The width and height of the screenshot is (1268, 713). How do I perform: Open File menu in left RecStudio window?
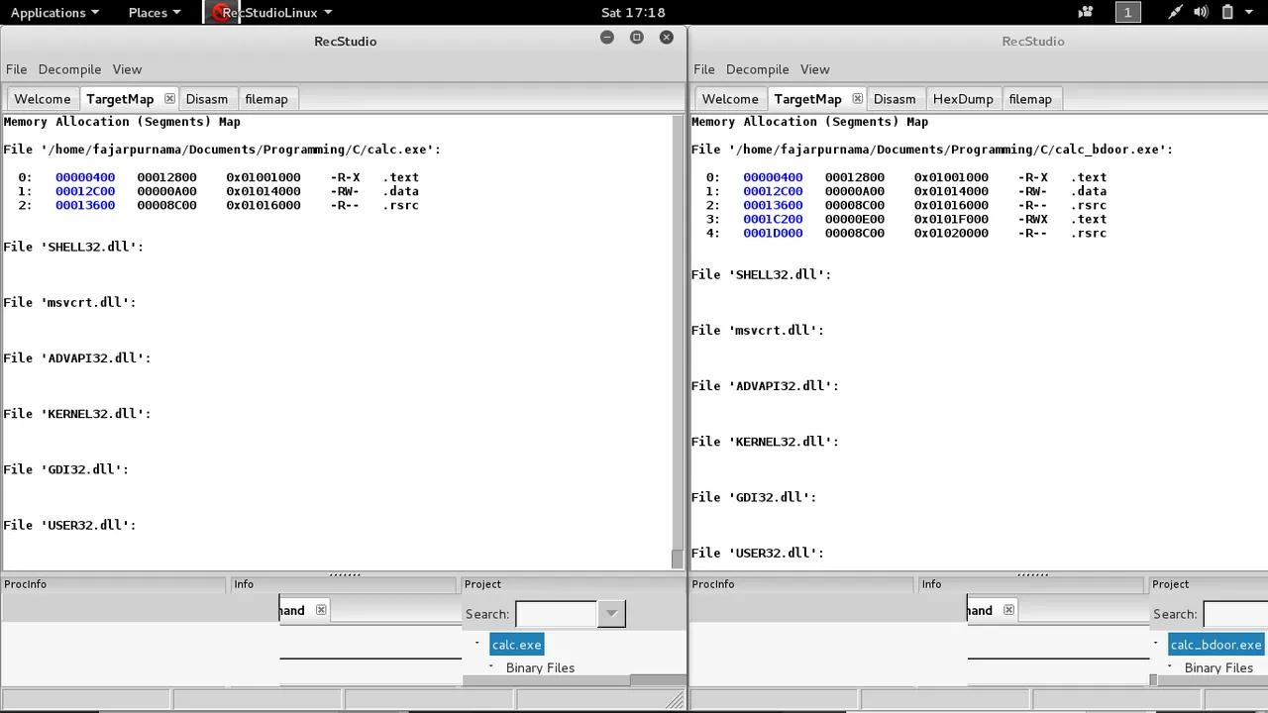pos(17,69)
